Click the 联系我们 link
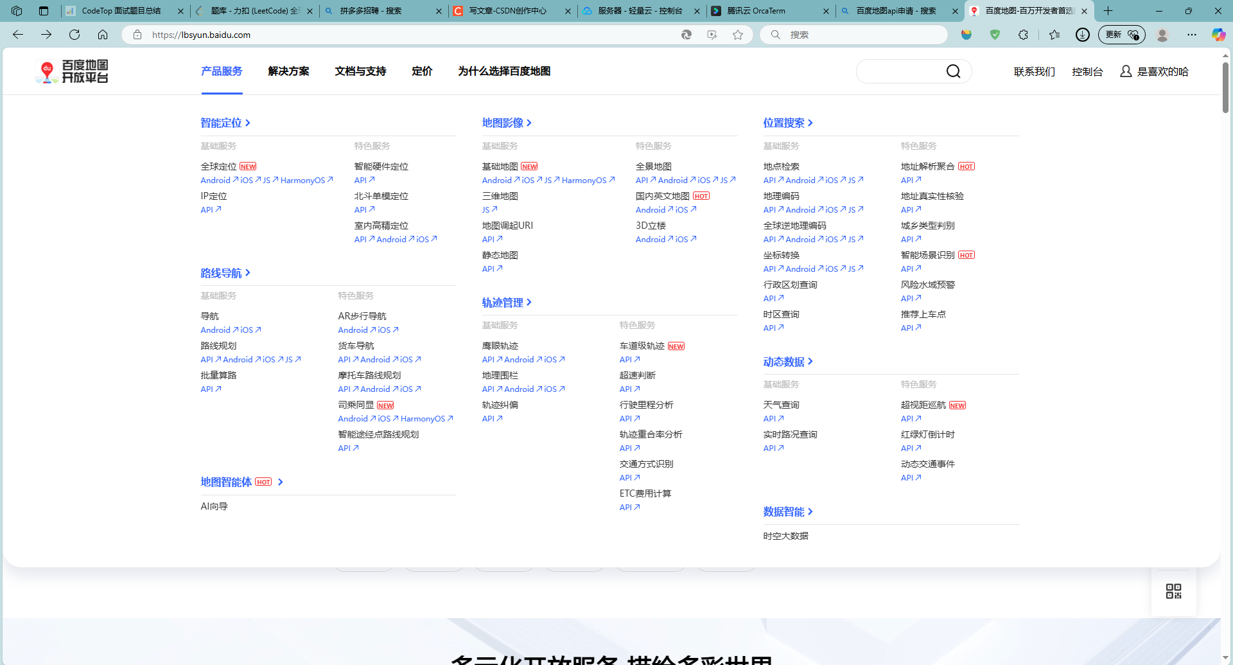This screenshot has height=665, width=1233. click(x=1034, y=71)
